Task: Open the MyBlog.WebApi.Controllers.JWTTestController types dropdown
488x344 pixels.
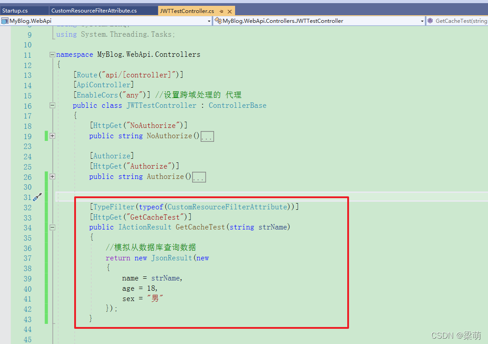Action: tap(422, 20)
